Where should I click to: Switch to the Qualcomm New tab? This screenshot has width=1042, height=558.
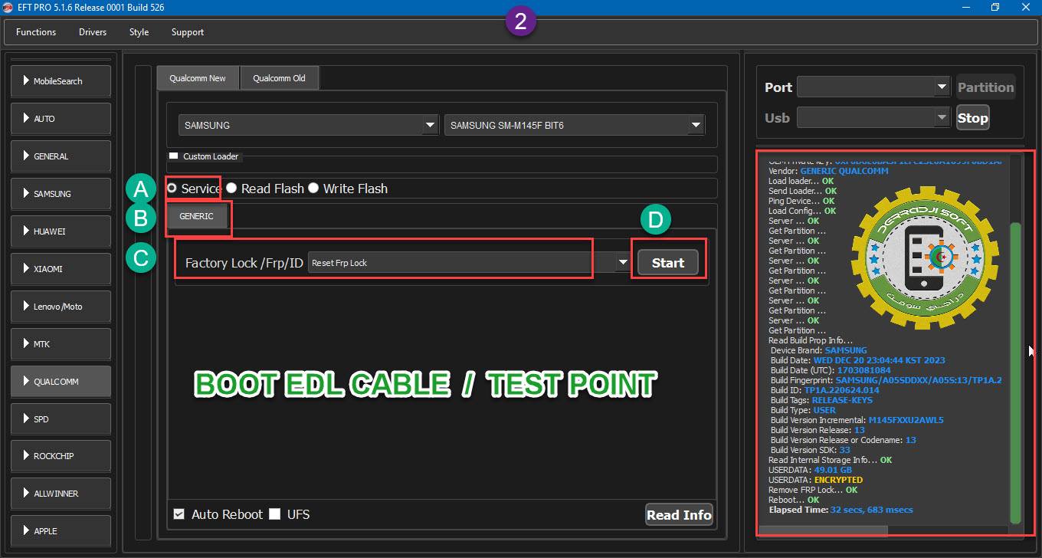pos(198,78)
